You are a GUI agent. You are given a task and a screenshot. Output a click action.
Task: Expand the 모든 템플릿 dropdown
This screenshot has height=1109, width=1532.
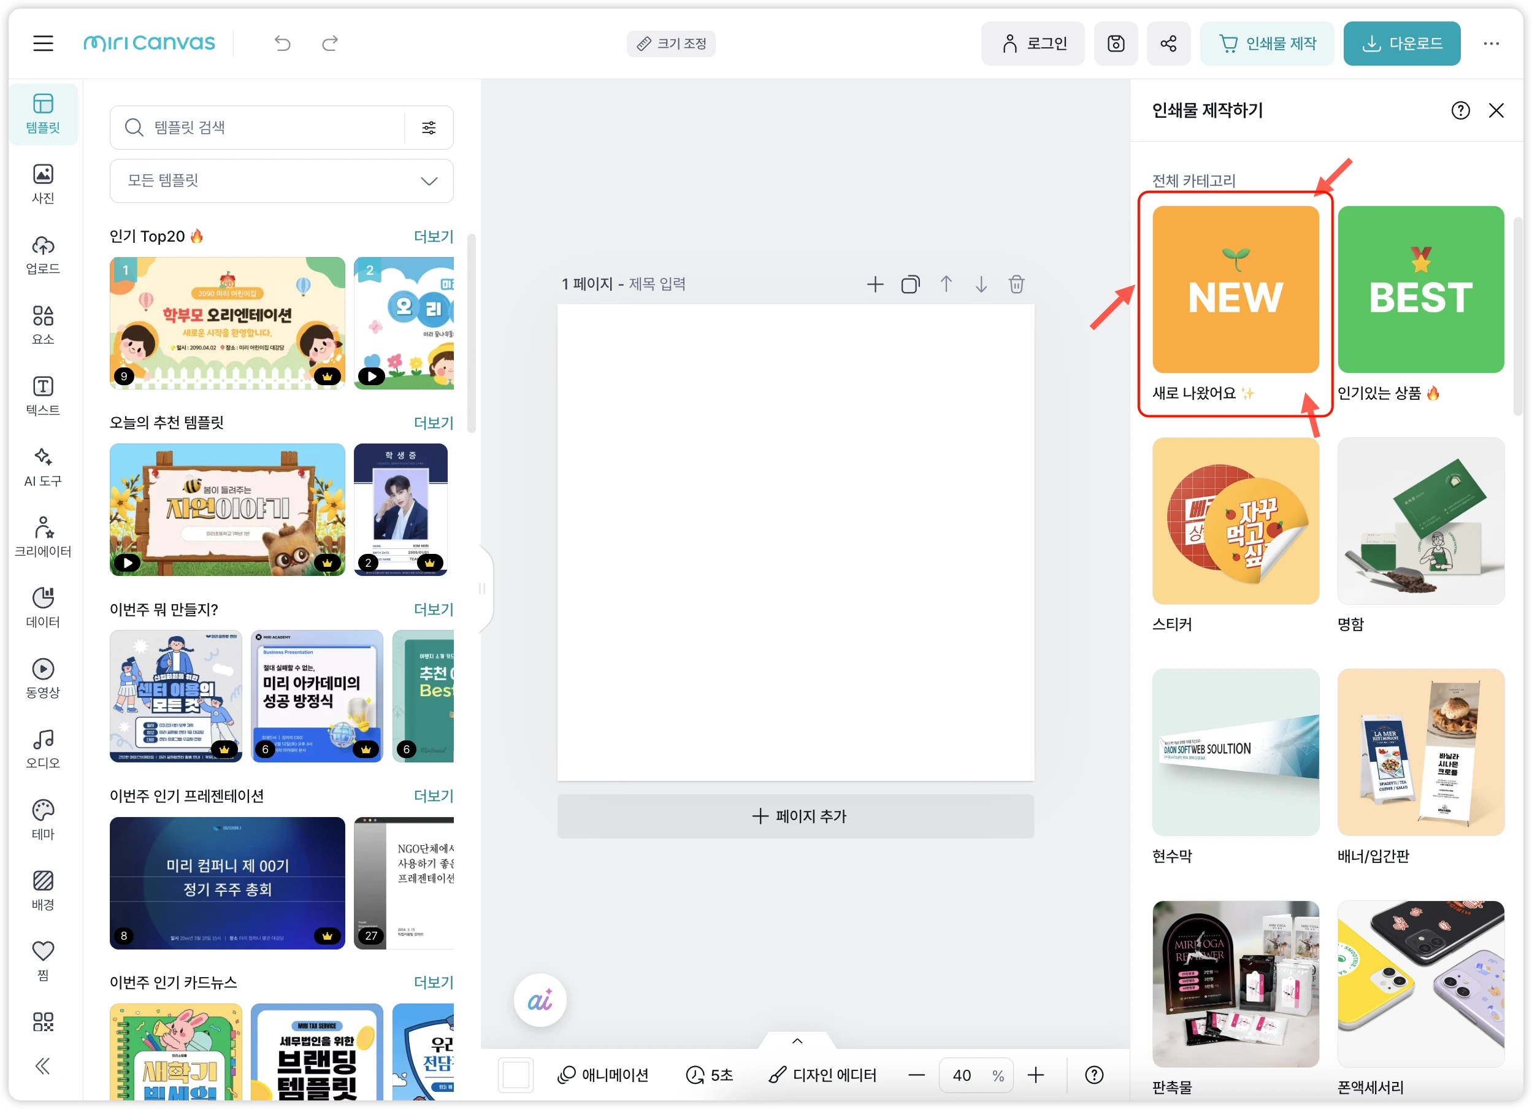282,181
